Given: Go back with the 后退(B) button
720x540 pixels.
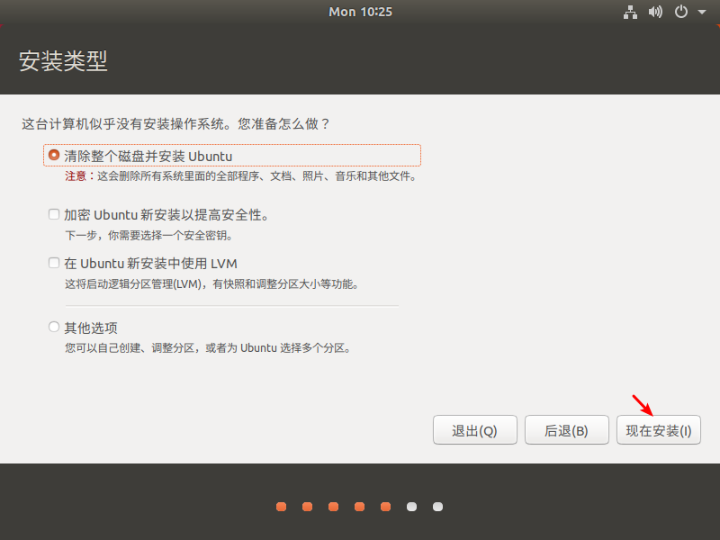Looking at the screenshot, I should point(567,430).
